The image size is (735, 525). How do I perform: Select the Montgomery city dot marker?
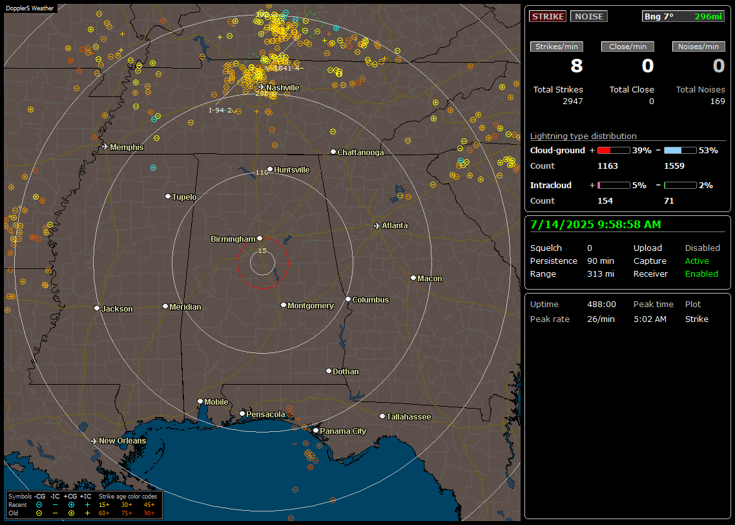click(x=284, y=305)
